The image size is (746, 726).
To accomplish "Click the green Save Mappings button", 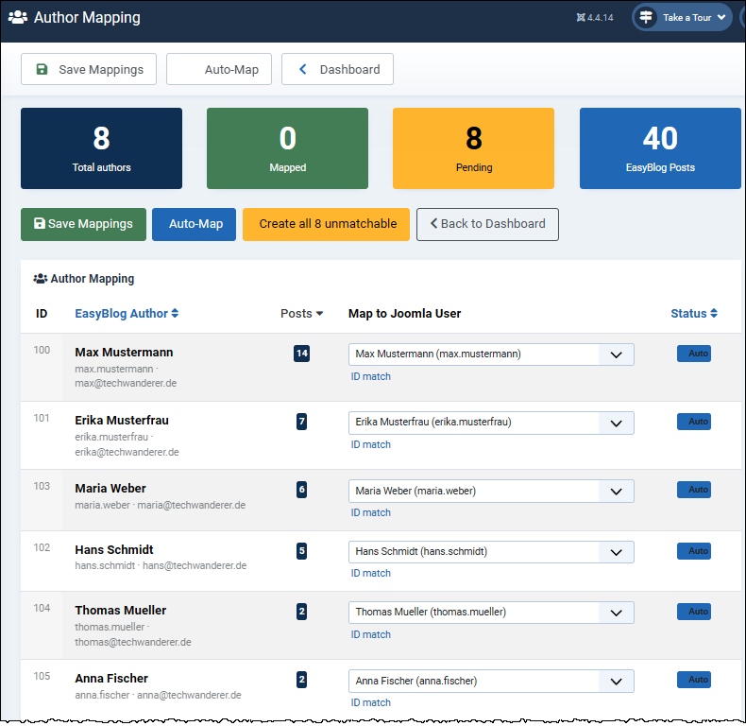I will pos(83,224).
